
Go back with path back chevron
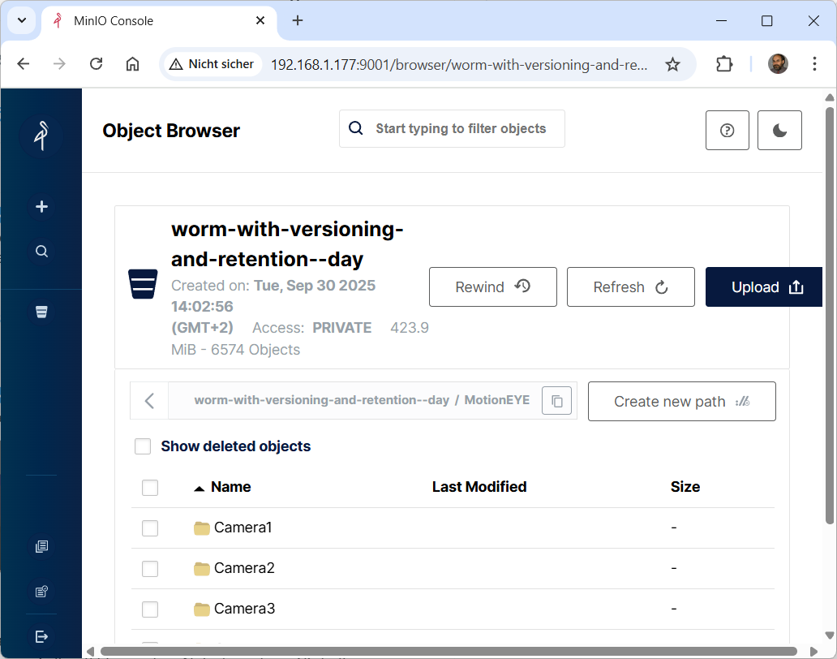pyautogui.click(x=149, y=401)
